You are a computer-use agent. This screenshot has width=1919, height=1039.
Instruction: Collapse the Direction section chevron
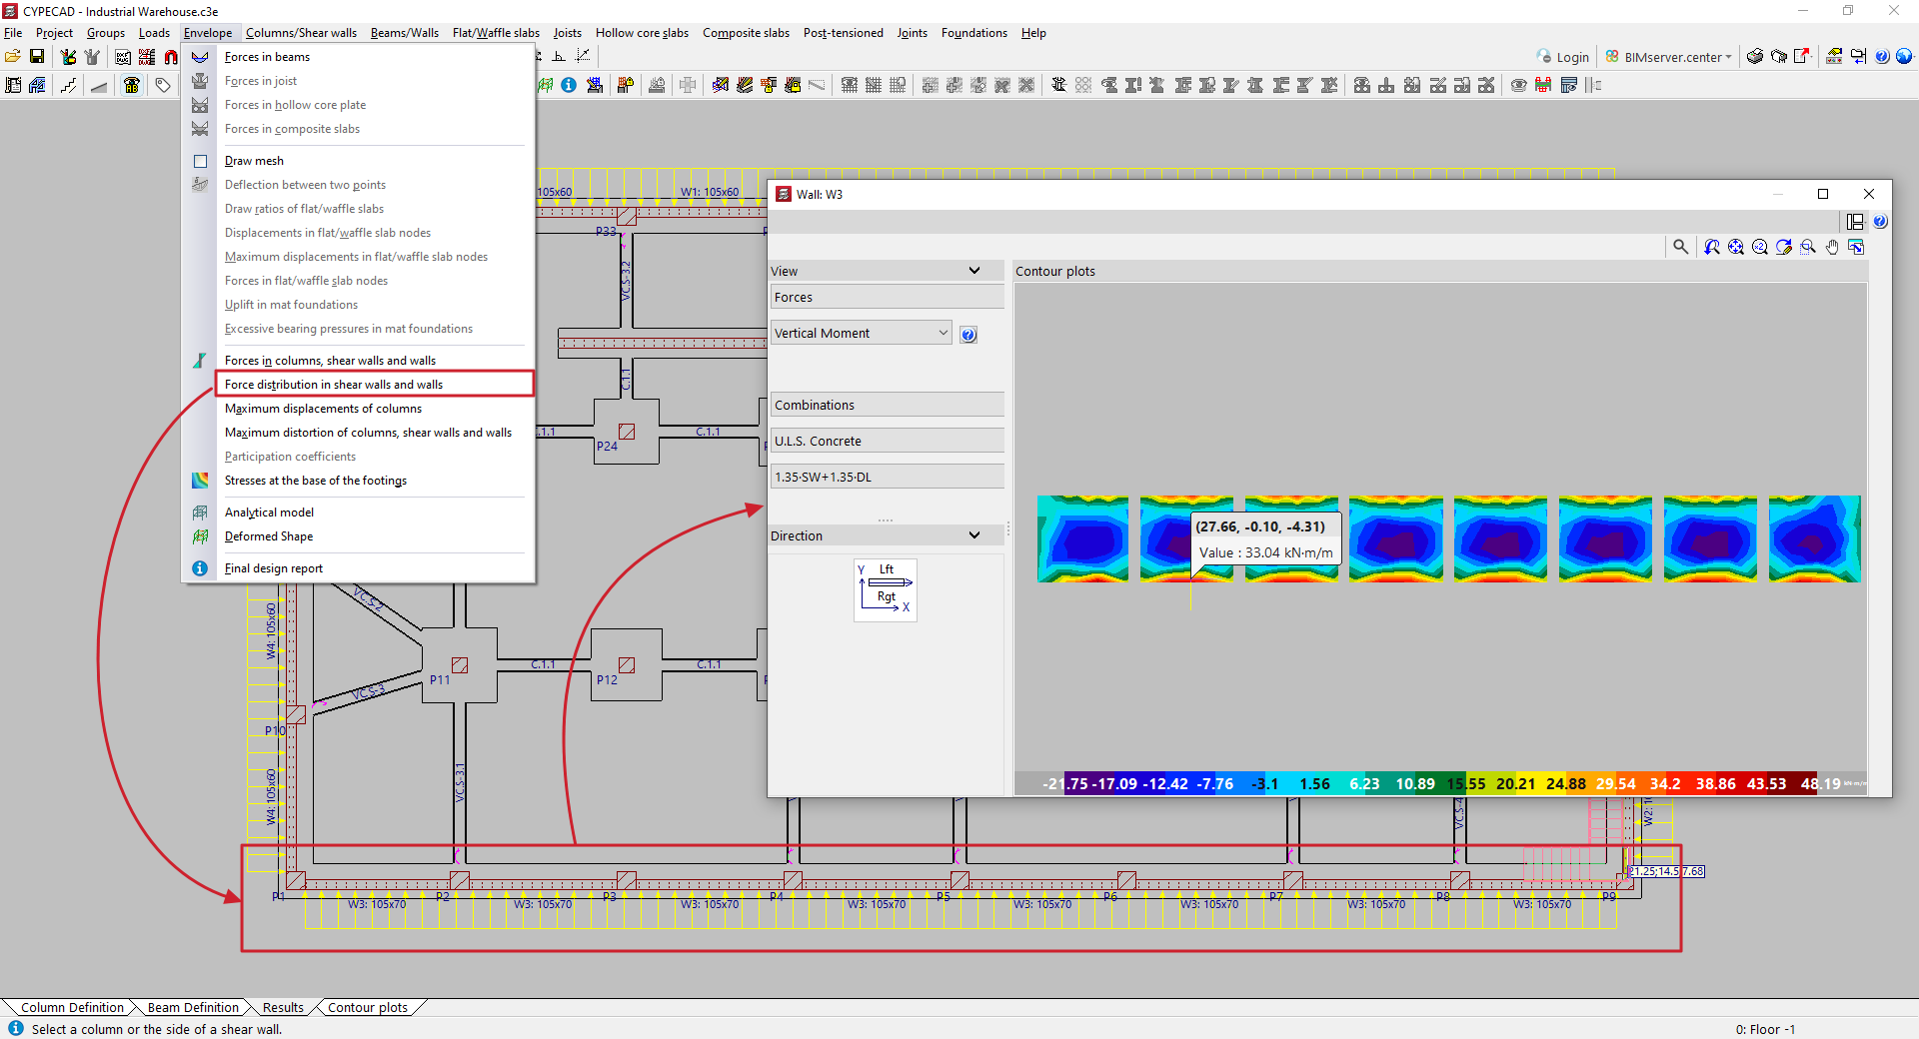point(974,535)
